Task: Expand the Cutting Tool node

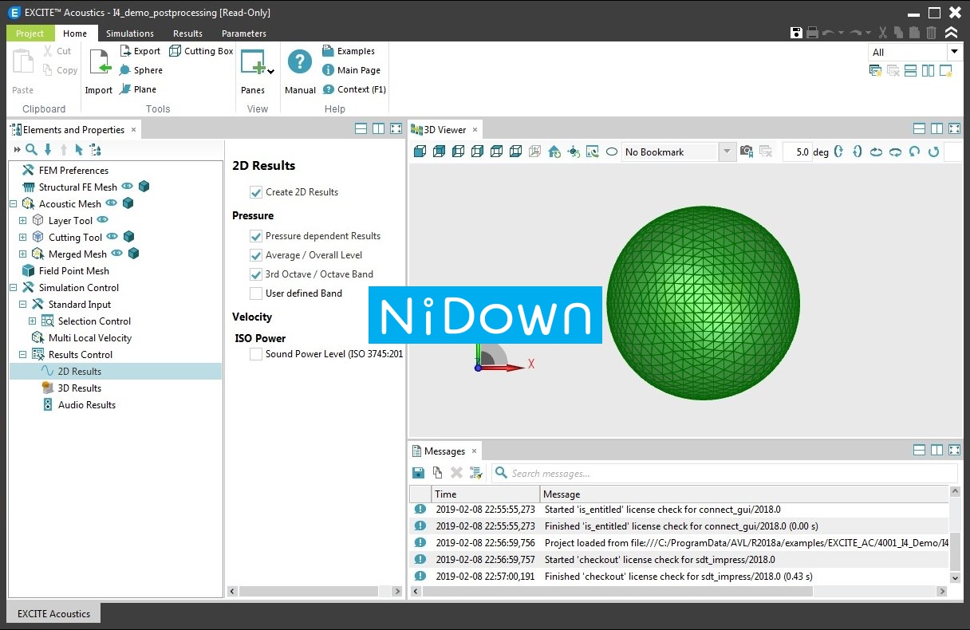Action: [x=22, y=238]
